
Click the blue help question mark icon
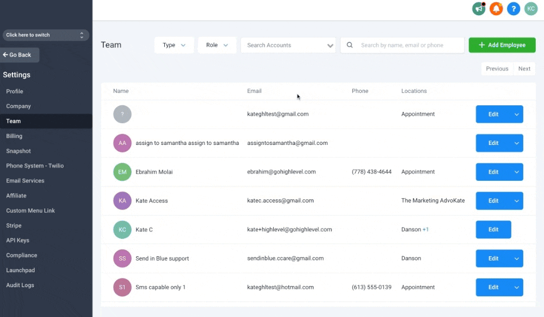pyautogui.click(x=513, y=9)
